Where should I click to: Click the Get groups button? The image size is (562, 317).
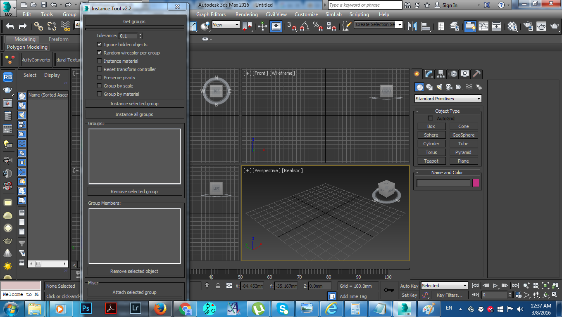pyautogui.click(x=134, y=21)
